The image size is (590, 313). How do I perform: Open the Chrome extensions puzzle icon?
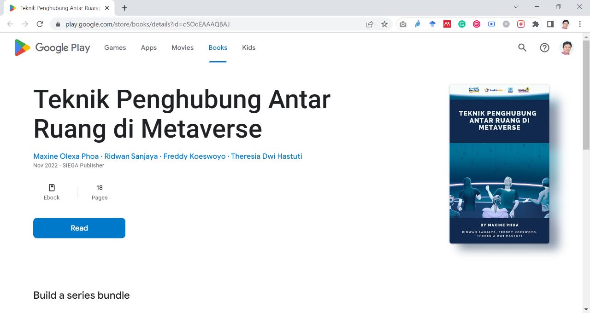535,24
